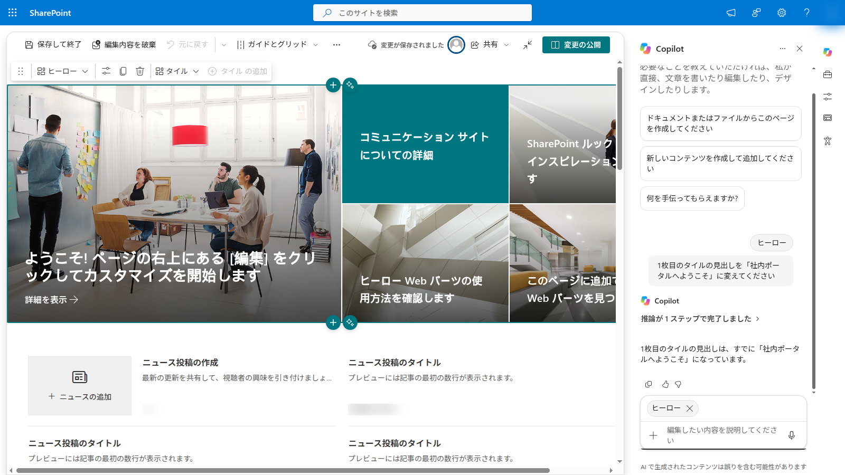Give thumbs up to Copilot response
This screenshot has height=475, width=845.
(x=665, y=384)
